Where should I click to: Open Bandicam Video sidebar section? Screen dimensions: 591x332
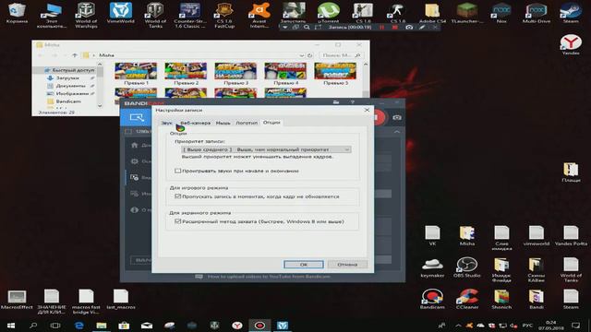point(135,178)
